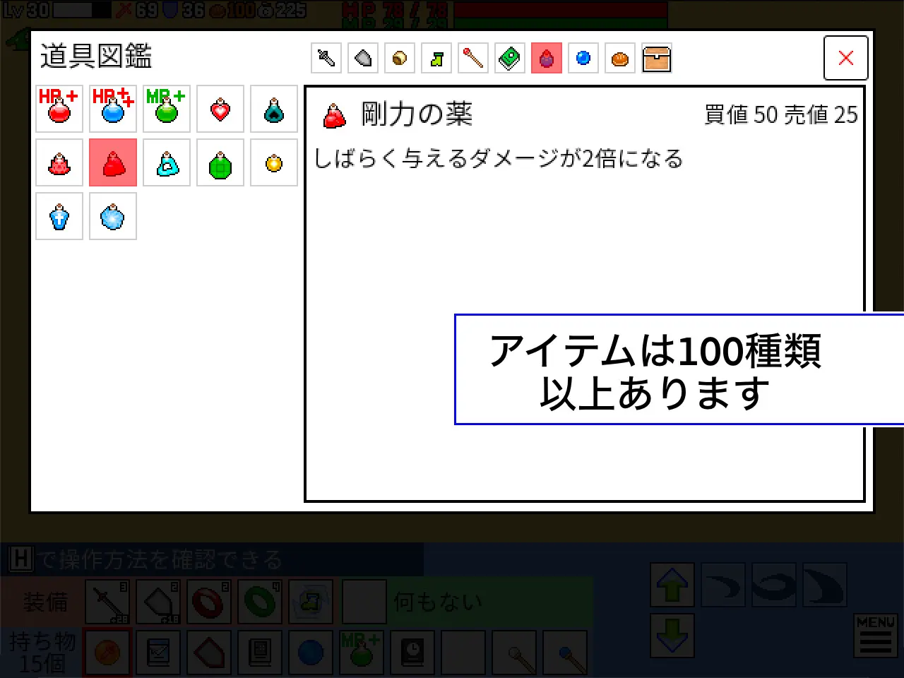The width and height of the screenshot is (904, 678).
Task: Select the clock book in inventory
Action: [x=412, y=653]
